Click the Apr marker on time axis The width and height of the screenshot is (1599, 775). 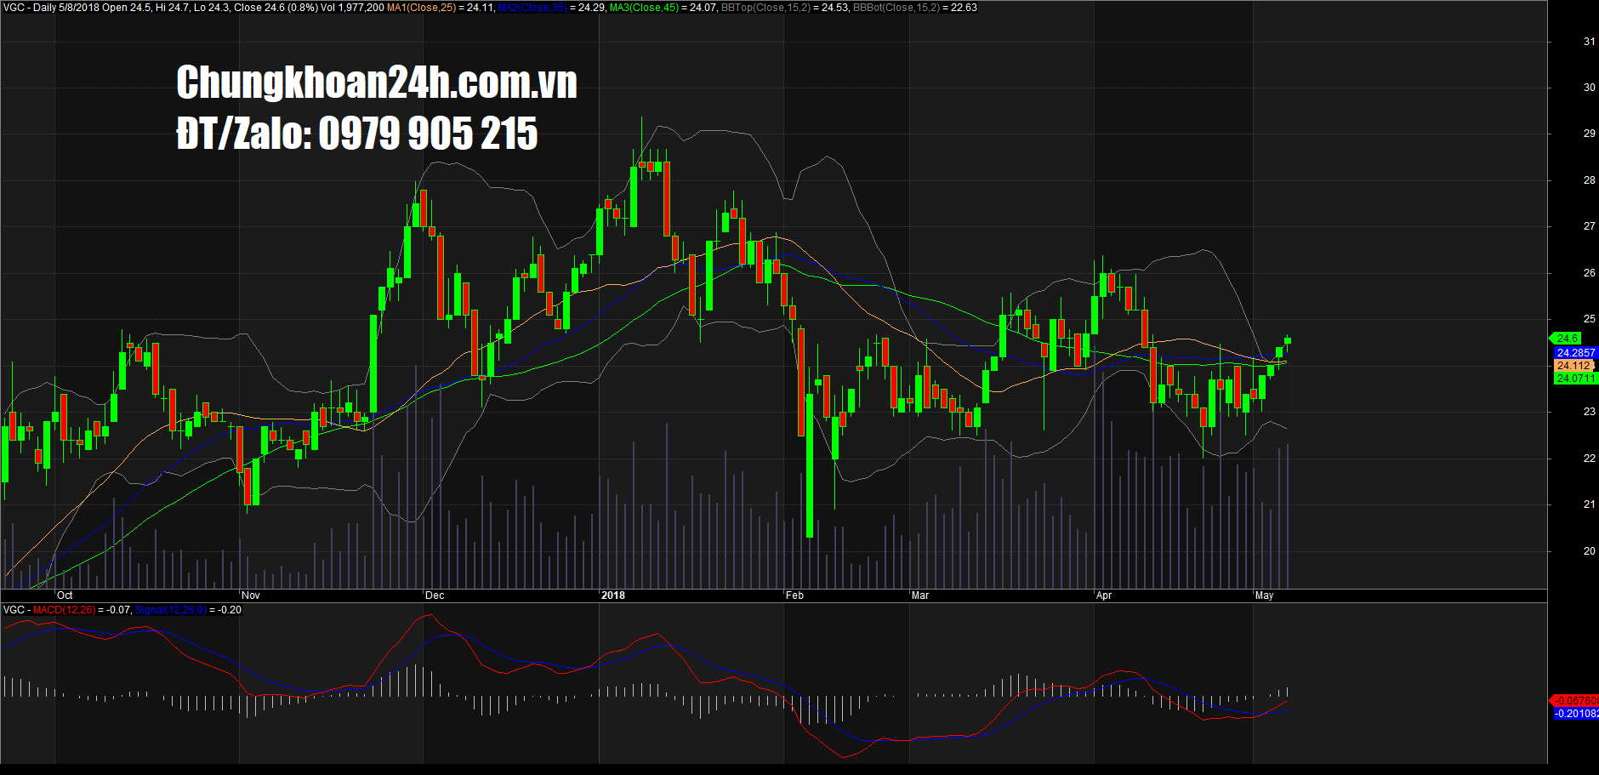point(1104,595)
